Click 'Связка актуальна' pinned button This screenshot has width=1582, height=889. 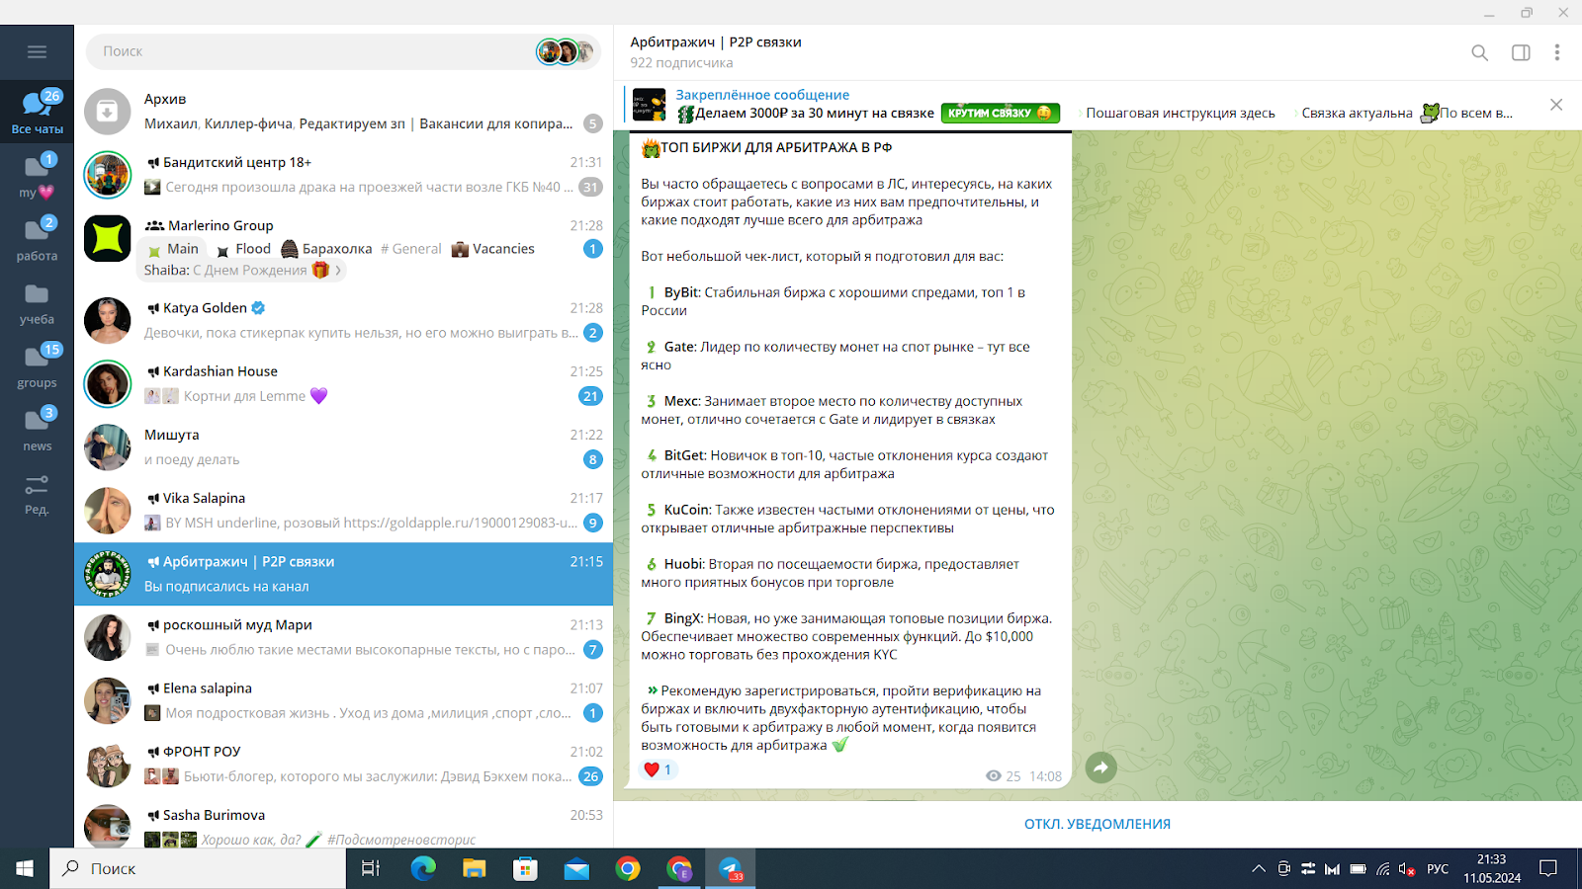point(1357,113)
